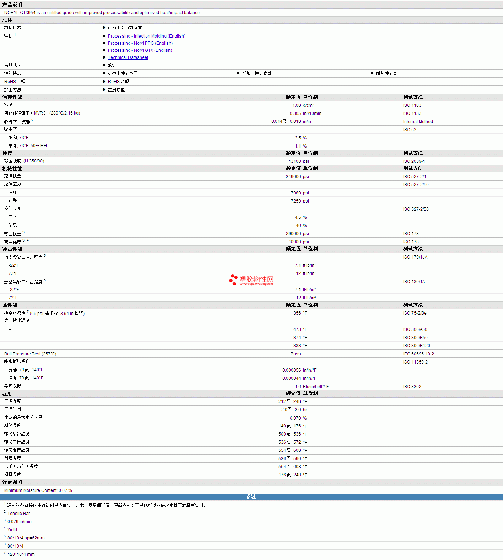This screenshot has width=503, height=560.
Task: Click the 注射说明 section header
Action: pos(12,482)
